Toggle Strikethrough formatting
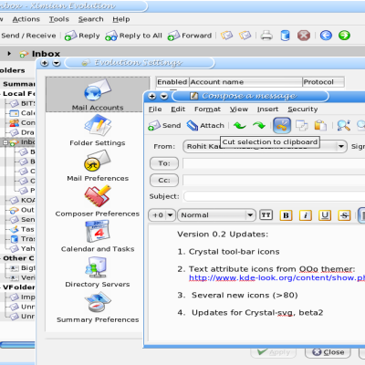 tap(344, 215)
